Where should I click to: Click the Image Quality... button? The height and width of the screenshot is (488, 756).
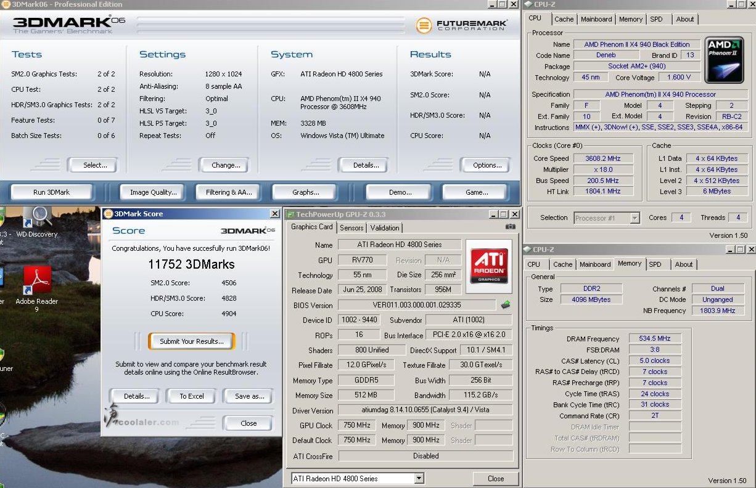(154, 192)
